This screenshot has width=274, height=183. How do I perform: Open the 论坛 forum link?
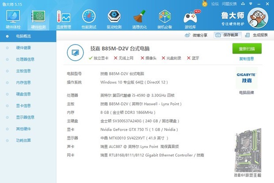[215, 4]
